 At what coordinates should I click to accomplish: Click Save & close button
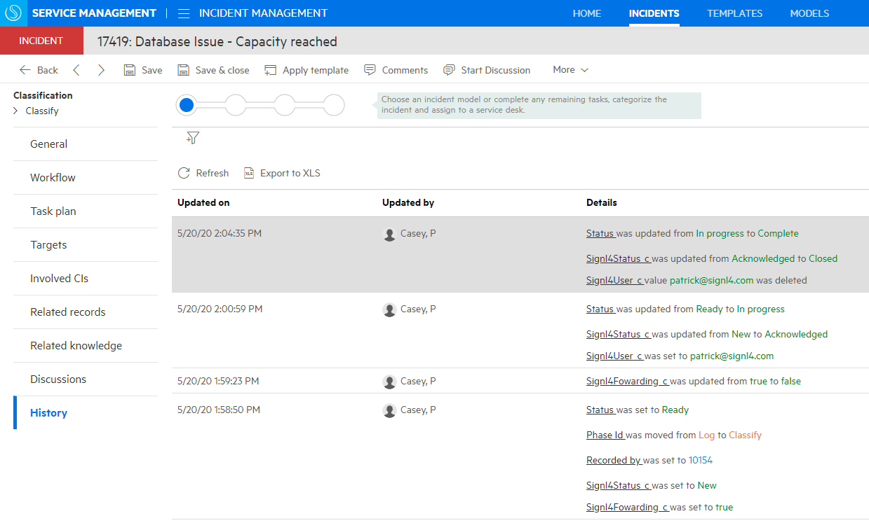[213, 70]
